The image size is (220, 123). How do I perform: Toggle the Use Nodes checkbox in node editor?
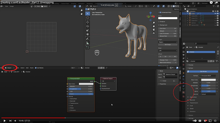coord(36,68)
